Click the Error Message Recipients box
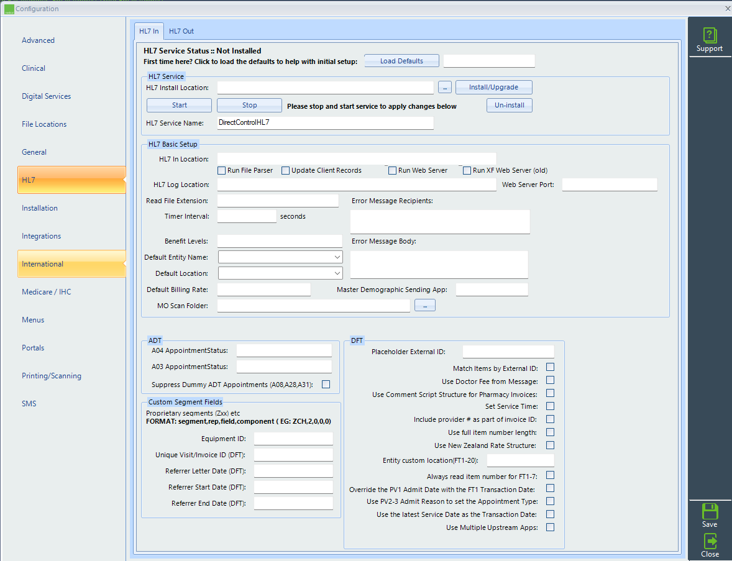This screenshot has width=732, height=561. 440,222
